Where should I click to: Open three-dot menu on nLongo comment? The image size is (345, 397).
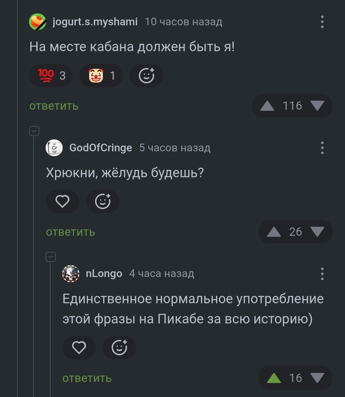[x=322, y=274]
